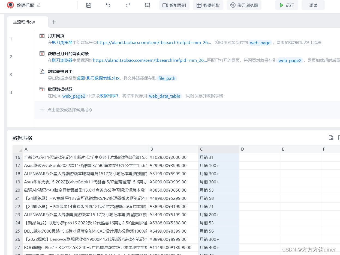Open the 数据抓取 toolbar button

208,5
